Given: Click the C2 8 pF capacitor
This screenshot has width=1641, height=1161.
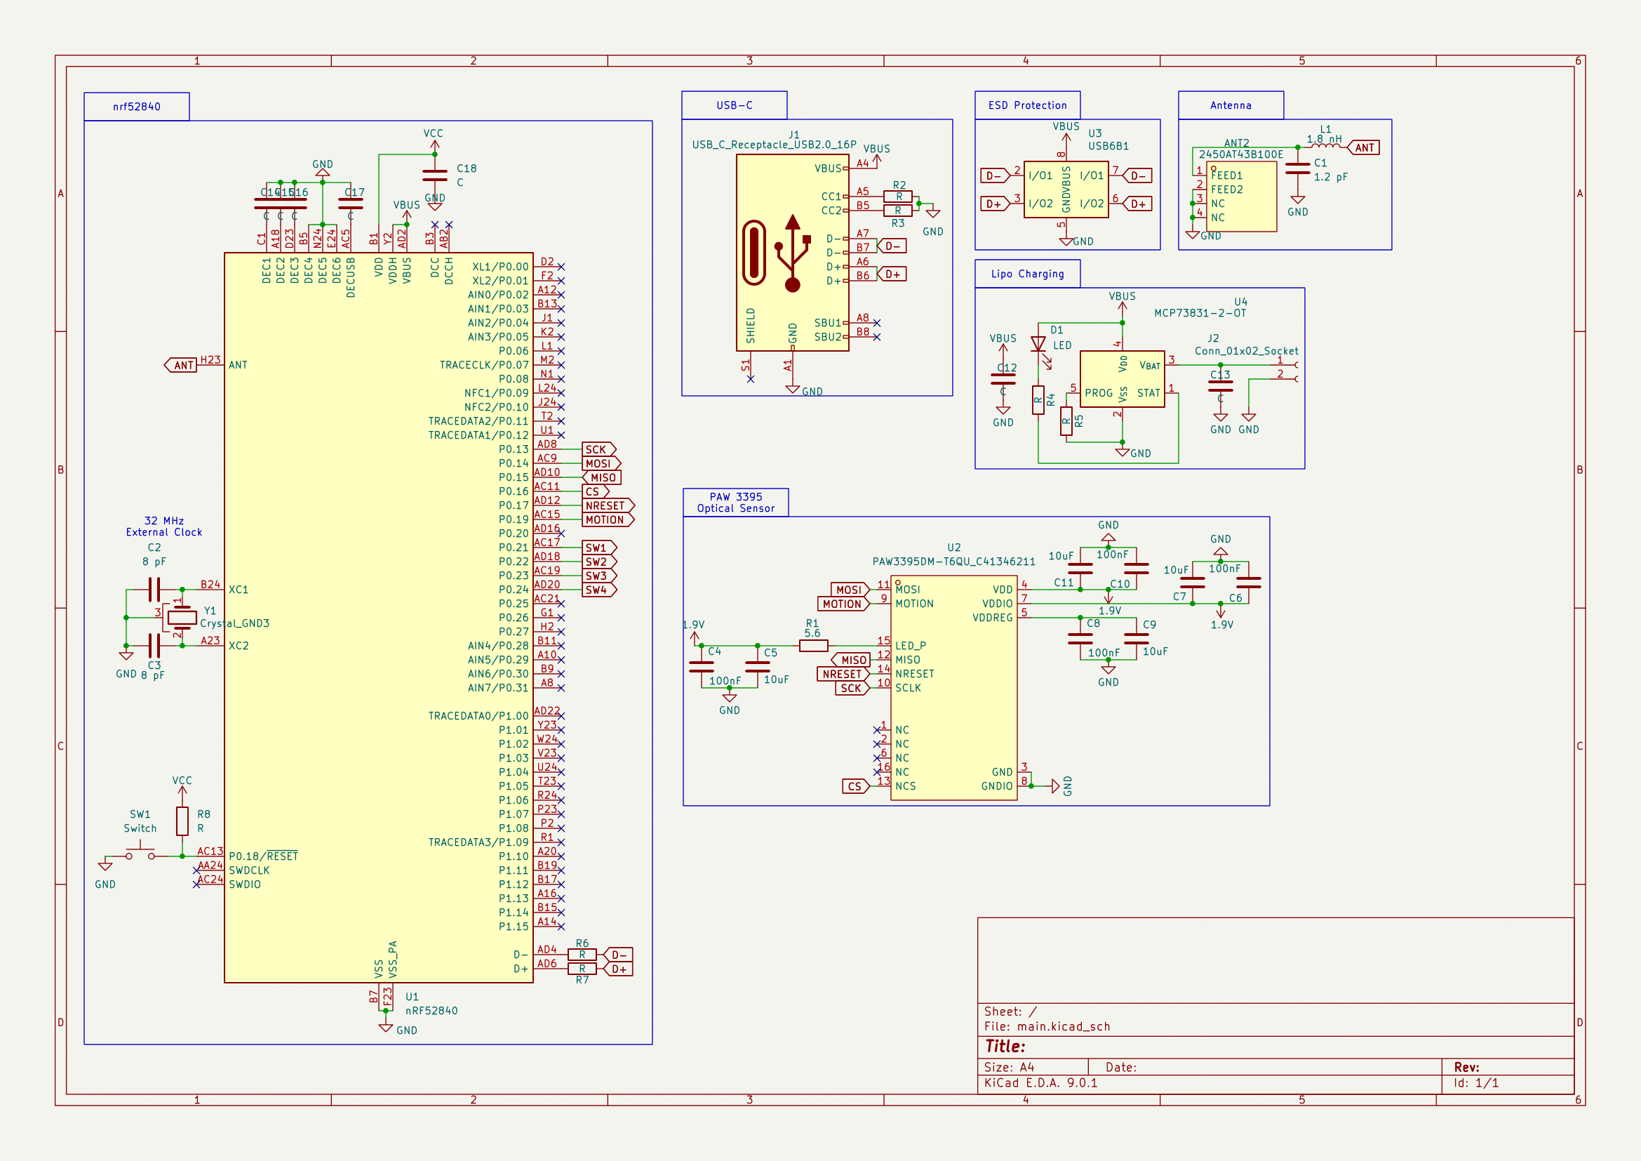Looking at the screenshot, I should tap(154, 590).
